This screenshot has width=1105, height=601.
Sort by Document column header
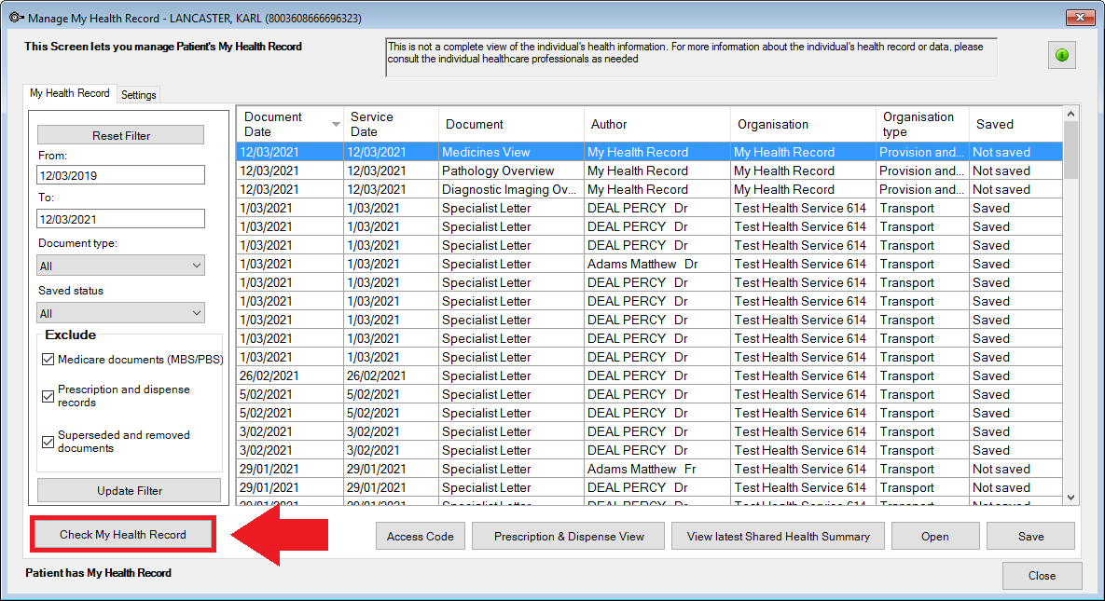511,124
